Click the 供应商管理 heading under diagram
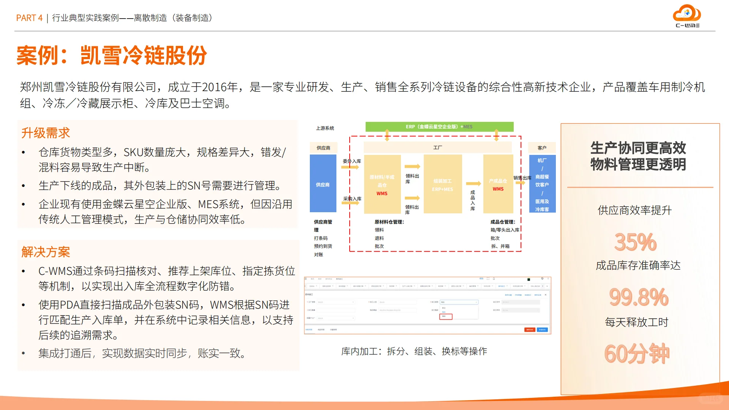The height and width of the screenshot is (410, 729). point(323,226)
